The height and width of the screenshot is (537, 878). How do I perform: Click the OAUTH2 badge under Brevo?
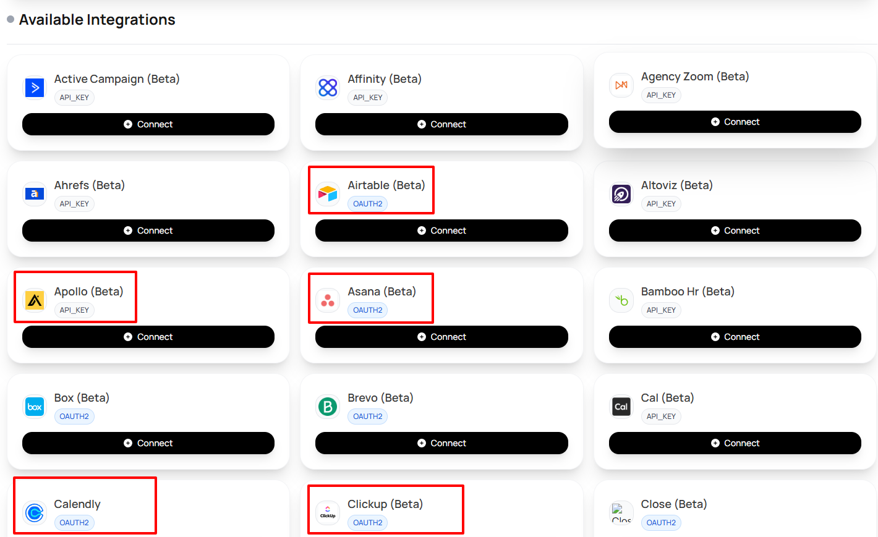click(x=368, y=416)
